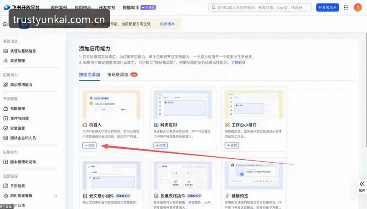Viewport: 367px width, 209px height.
Task: Click the 版本管理与发布 upload icon
Action: pos(6,162)
